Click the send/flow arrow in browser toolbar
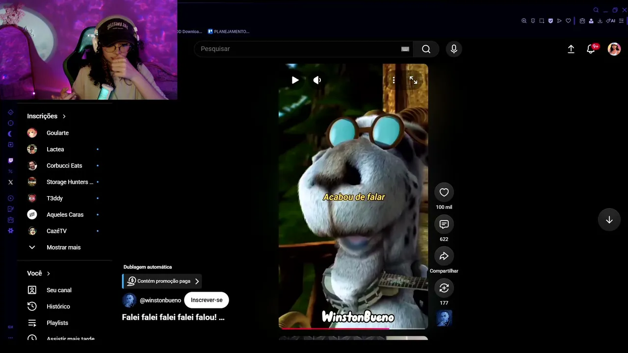 pos(559,21)
